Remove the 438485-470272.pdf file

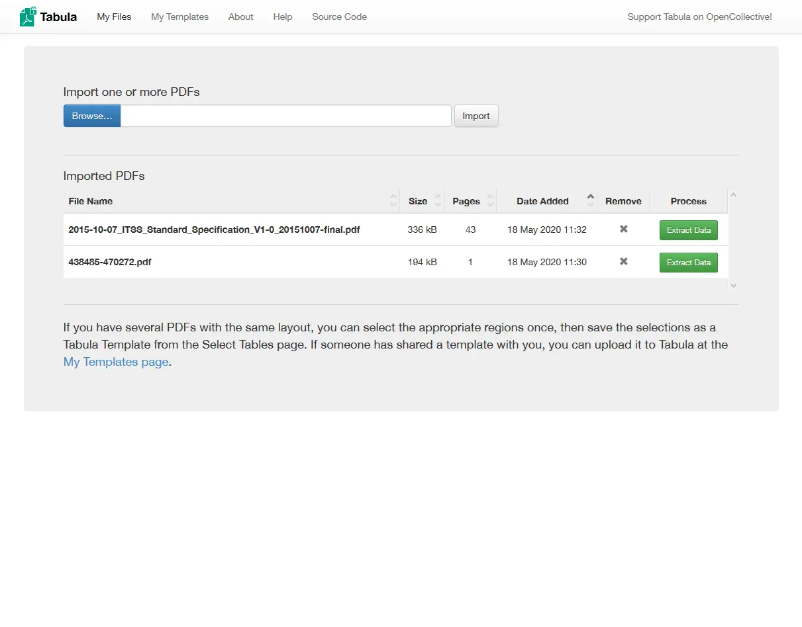(623, 262)
